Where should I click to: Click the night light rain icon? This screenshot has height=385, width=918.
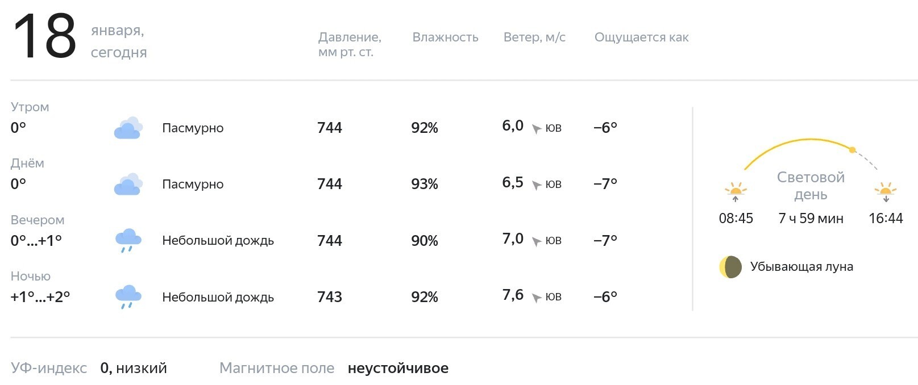[128, 297]
